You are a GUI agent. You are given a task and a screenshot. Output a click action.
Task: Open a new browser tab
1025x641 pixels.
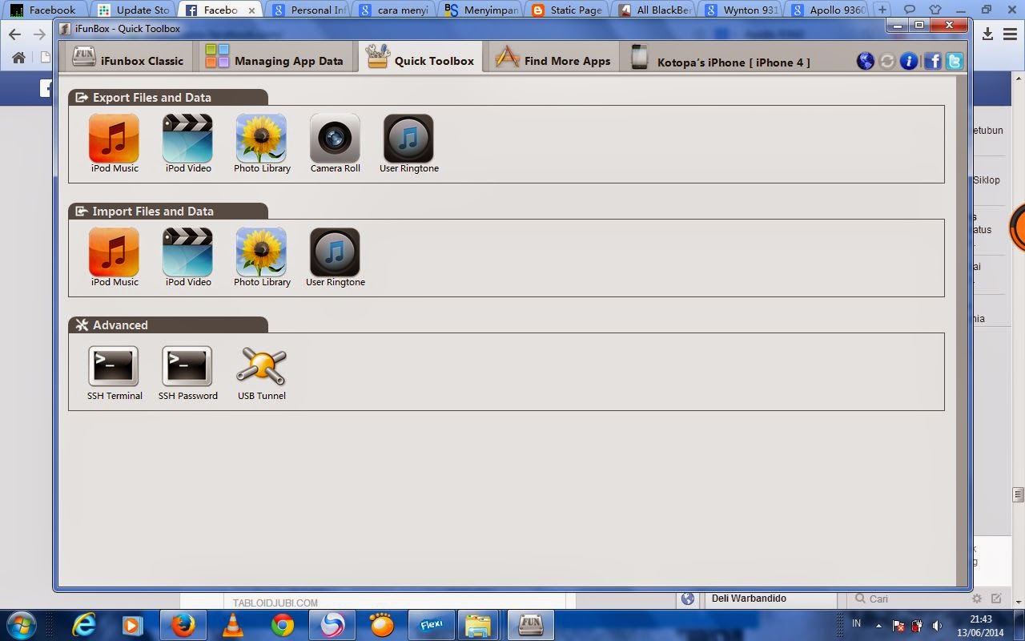pyautogui.click(x=882, y=10)
